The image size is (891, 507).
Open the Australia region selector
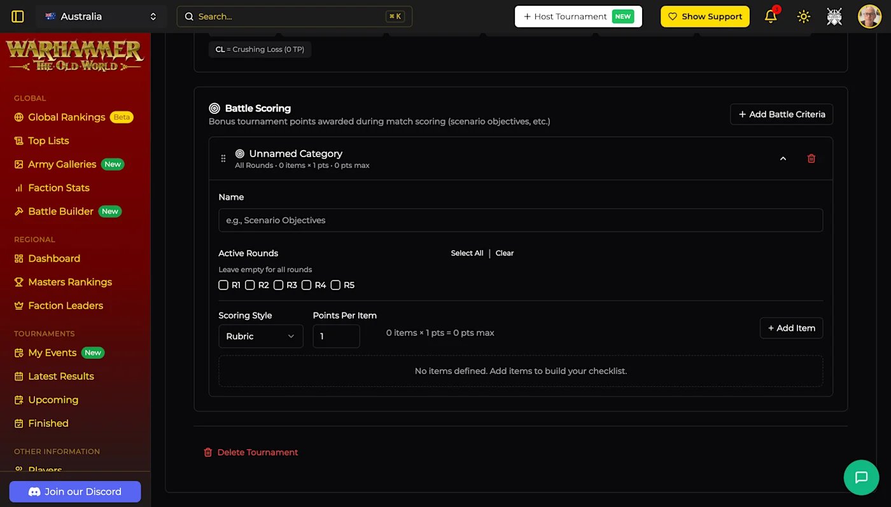(101, 17)
